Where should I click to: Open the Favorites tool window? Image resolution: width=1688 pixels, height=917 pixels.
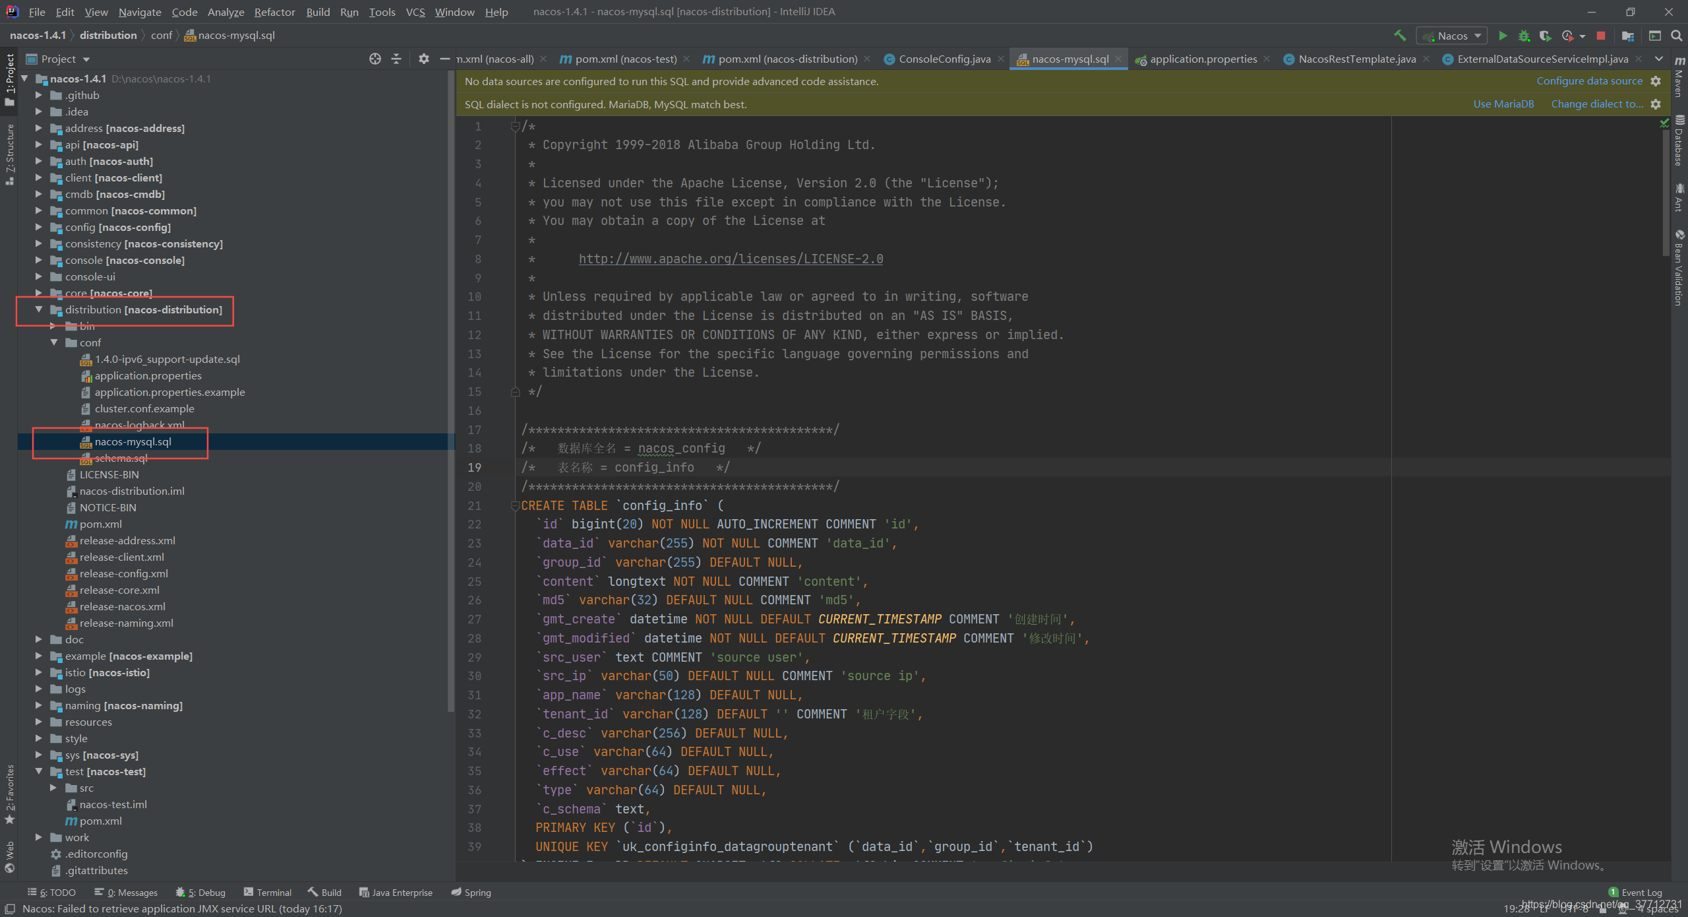click(9, 794)
